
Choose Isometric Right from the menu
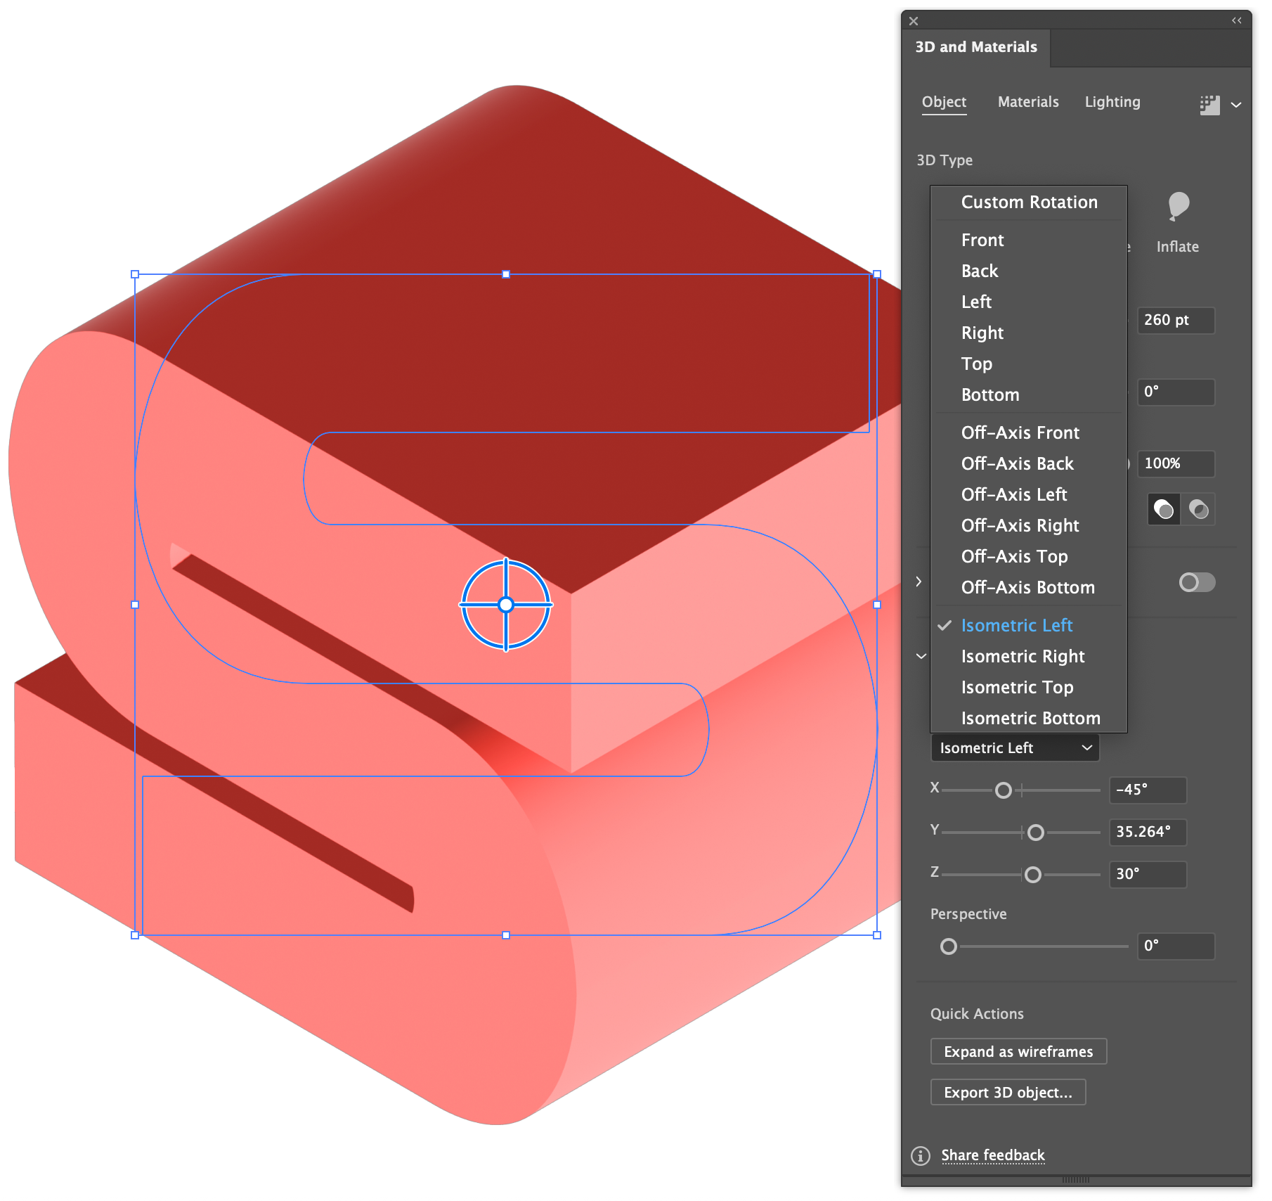coord(1023,656)
